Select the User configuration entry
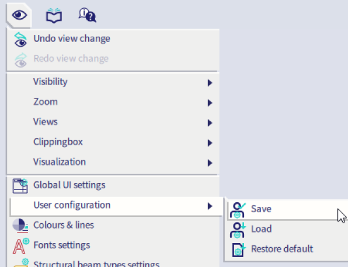The height and width of the screenshot is (267, 348). pyautogui.click(x=116, y=206)
